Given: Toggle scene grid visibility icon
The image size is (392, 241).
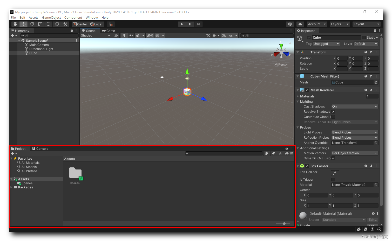Looking at the screenshot, I should (x=157, y=36).
